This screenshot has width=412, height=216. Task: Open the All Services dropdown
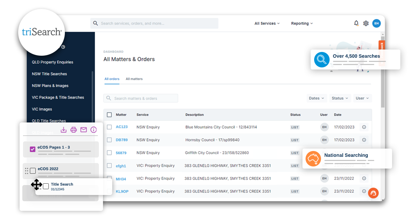point(267,23)
